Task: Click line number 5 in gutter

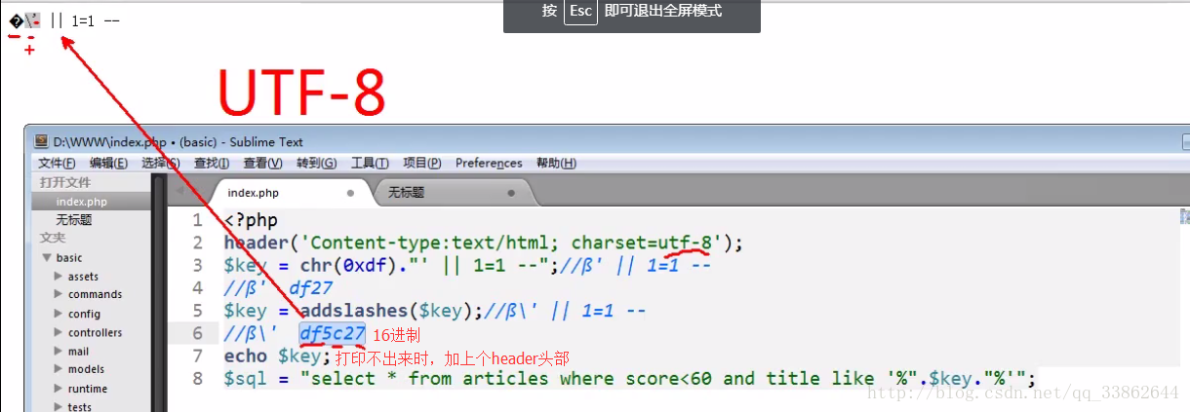Action: click(197, 311)
